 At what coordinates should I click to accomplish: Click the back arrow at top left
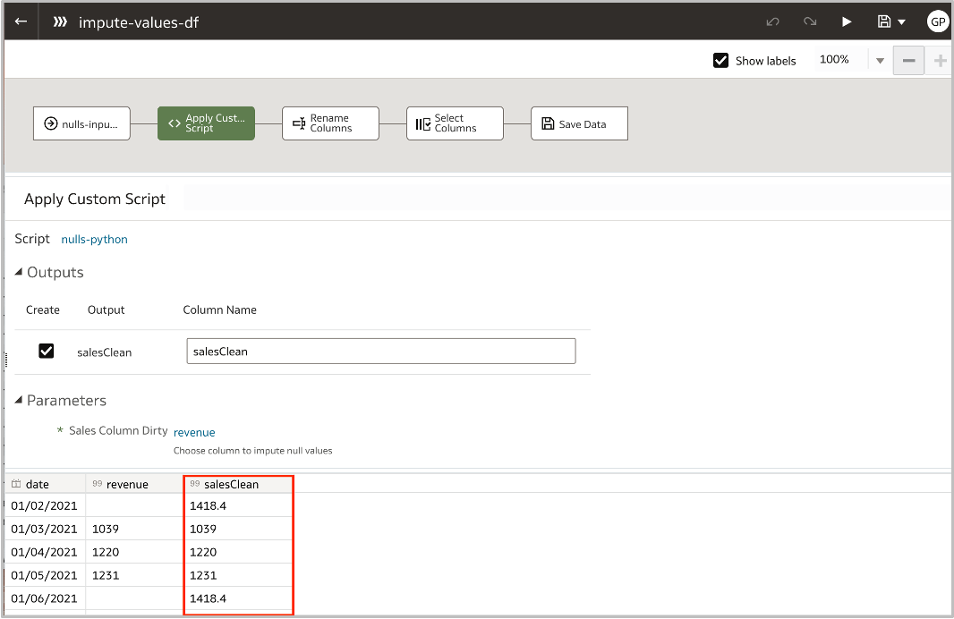pos(19,21)
